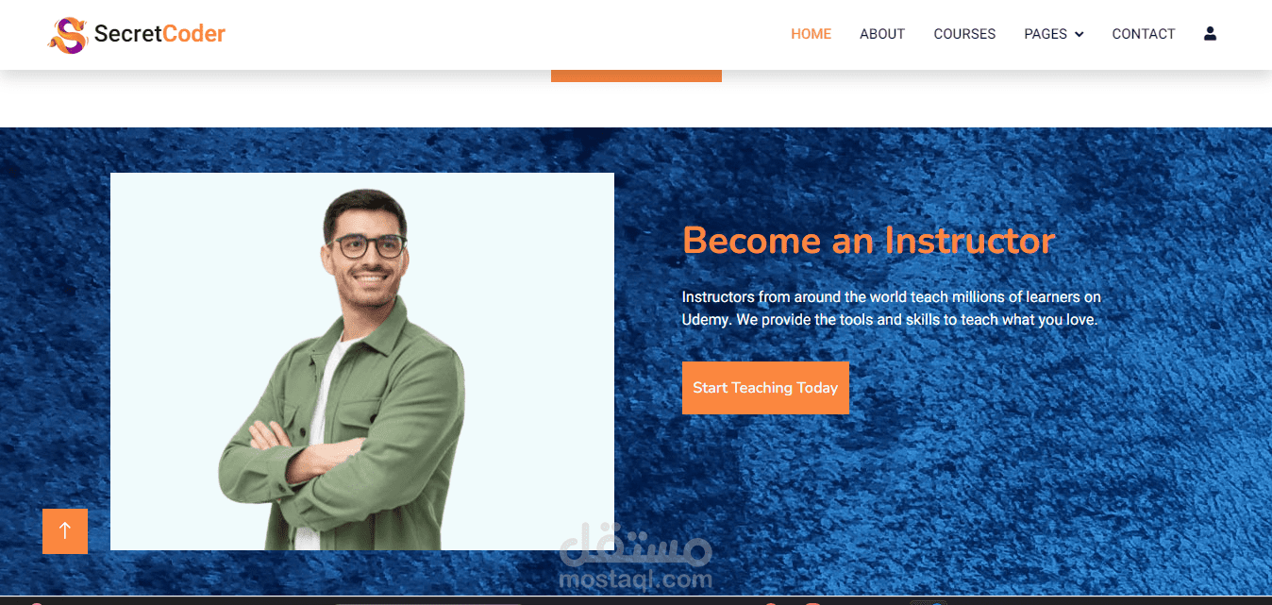Go to the HOME nav item
1272x605 pixels.
pos(811,34)
